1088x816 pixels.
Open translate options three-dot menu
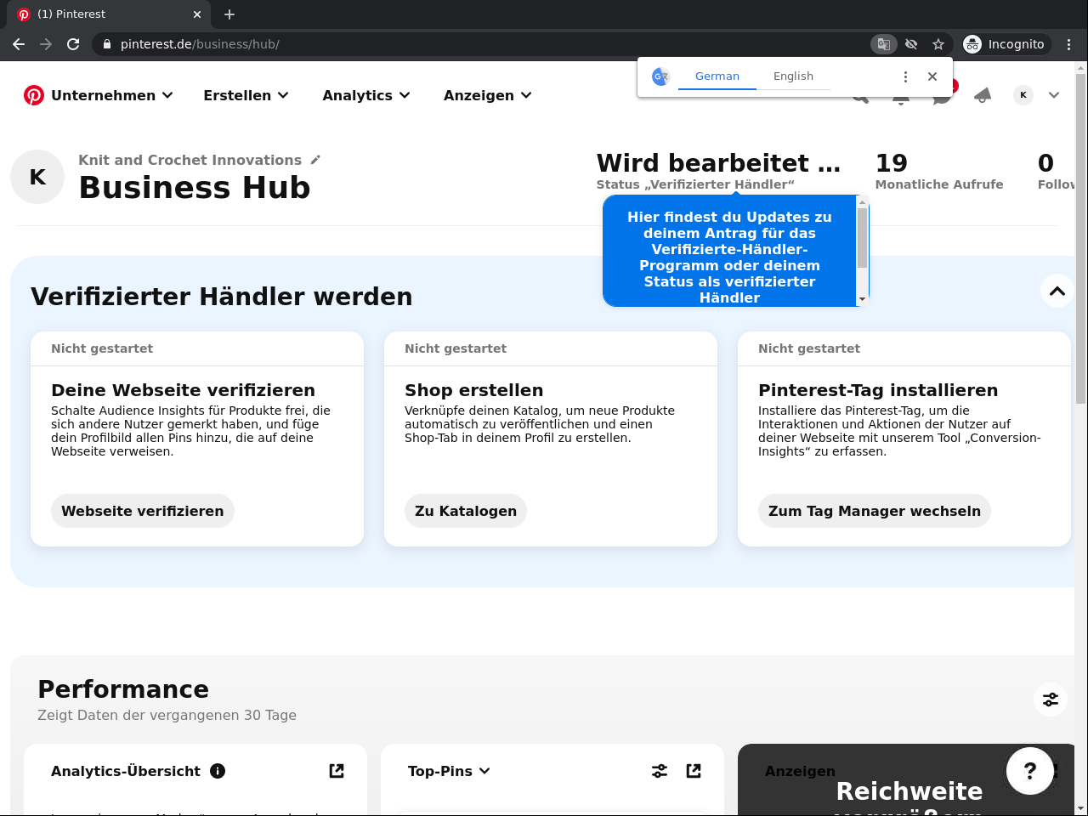[905, 76]
